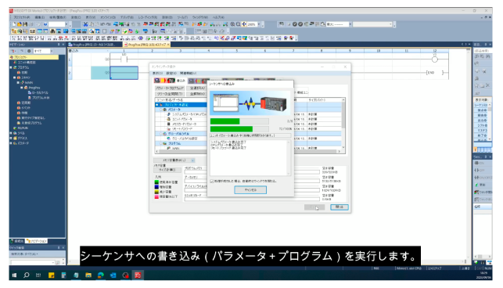The image size is (503, 288).
Task: Click the pink legend swatch in memory legend
Action: point(156,196)
